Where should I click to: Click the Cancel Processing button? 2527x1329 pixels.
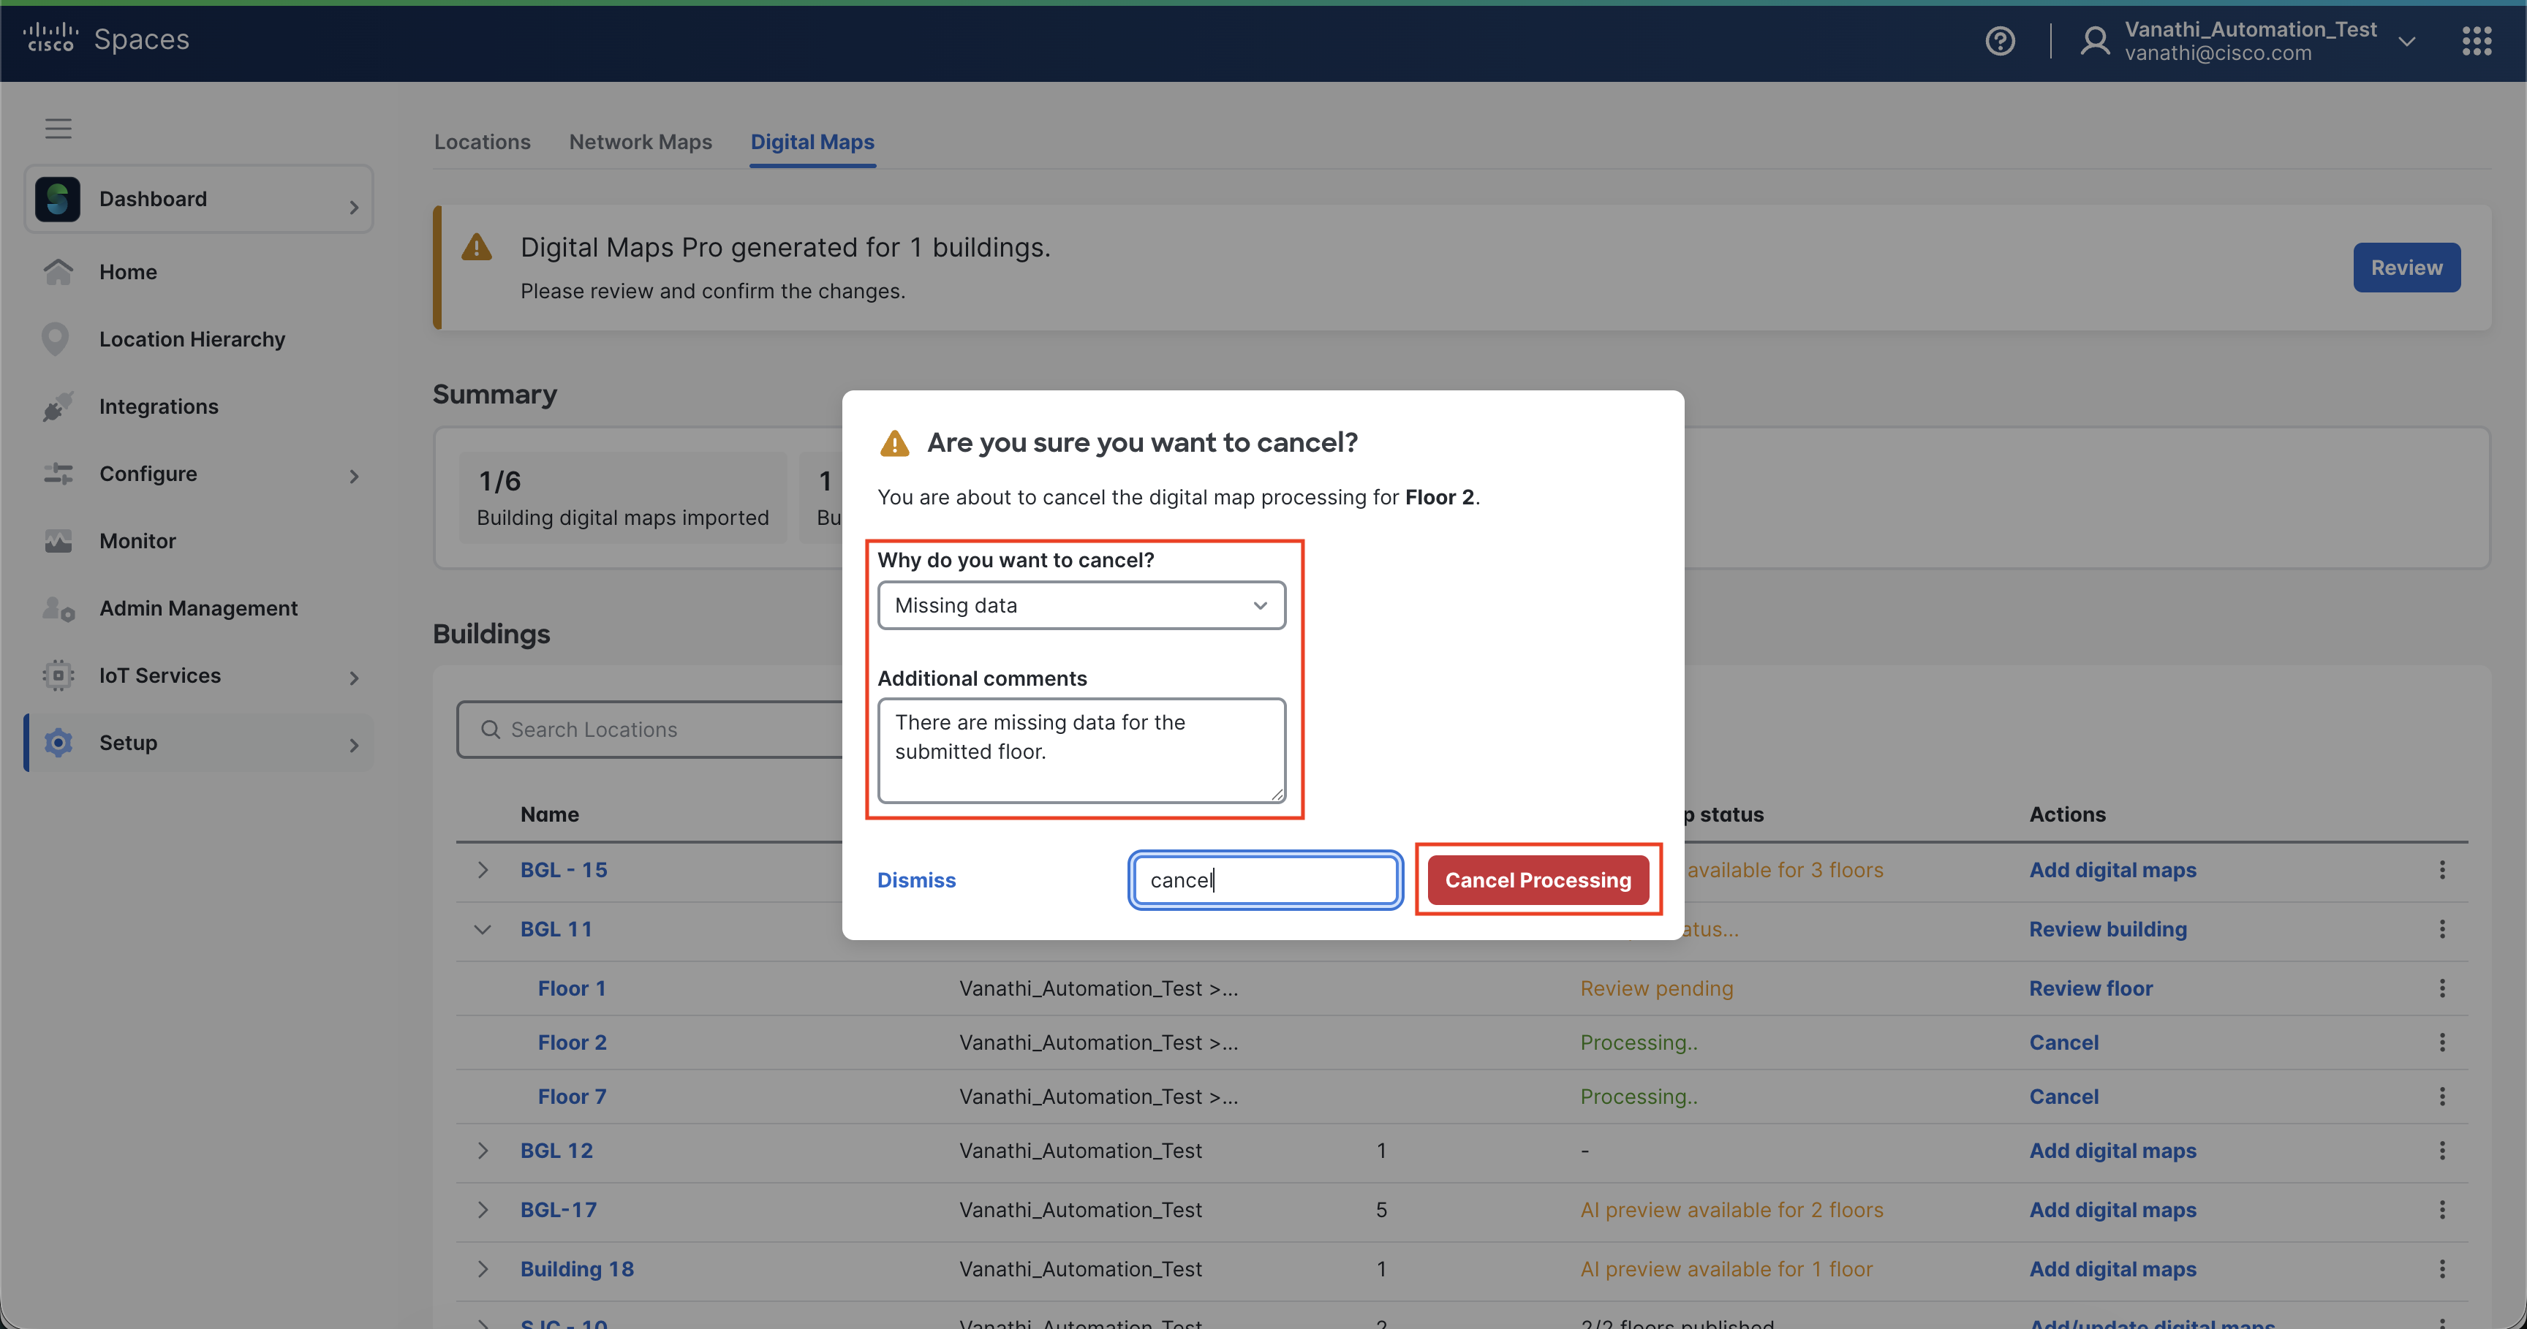(1537, 880)
